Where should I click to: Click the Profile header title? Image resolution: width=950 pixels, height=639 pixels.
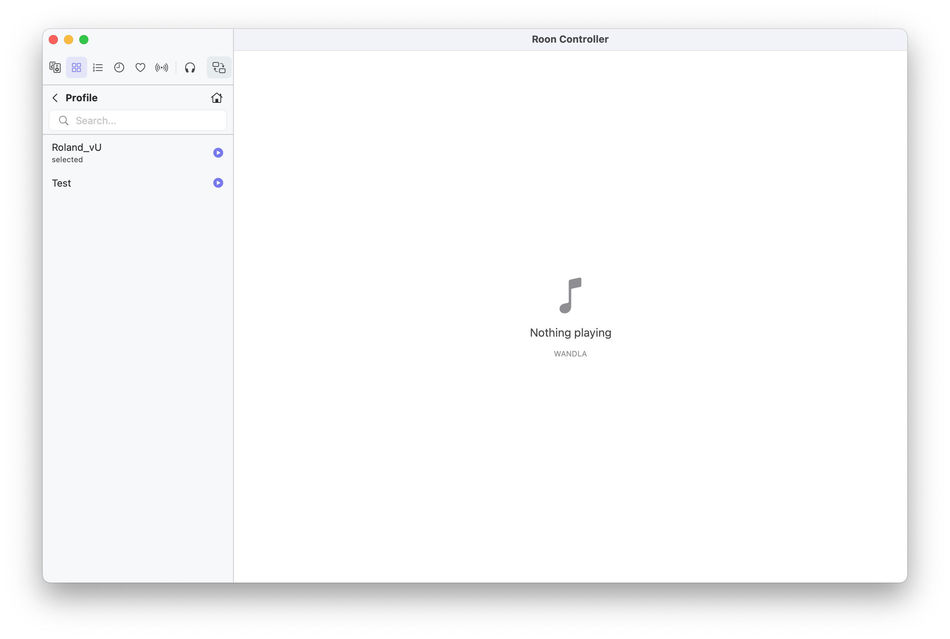[82, 98]
